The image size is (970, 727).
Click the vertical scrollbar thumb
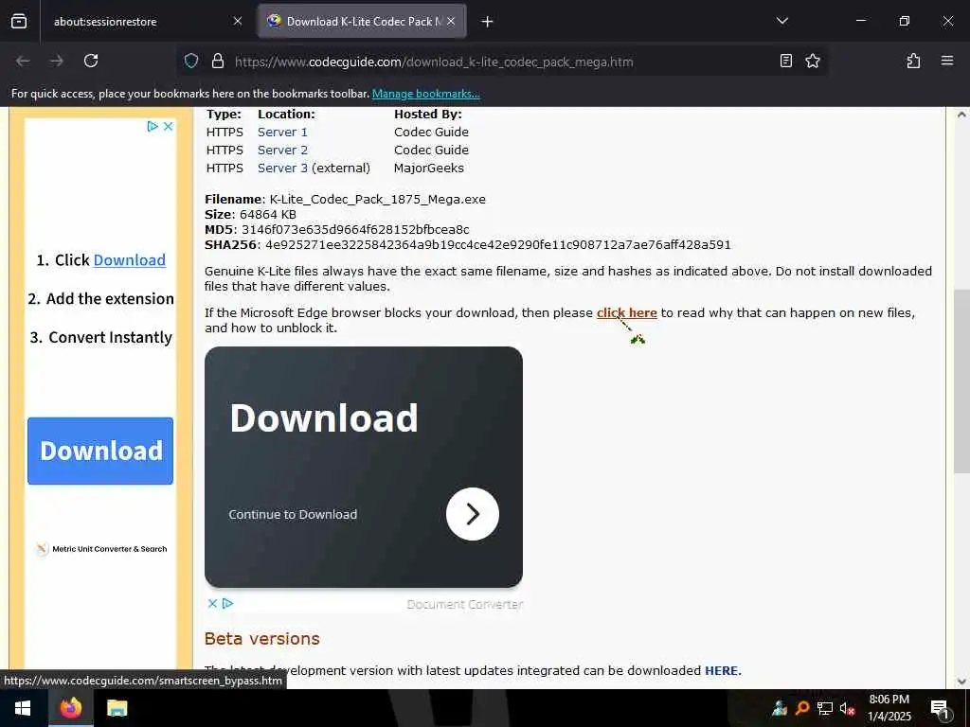[x=961, y=381]
